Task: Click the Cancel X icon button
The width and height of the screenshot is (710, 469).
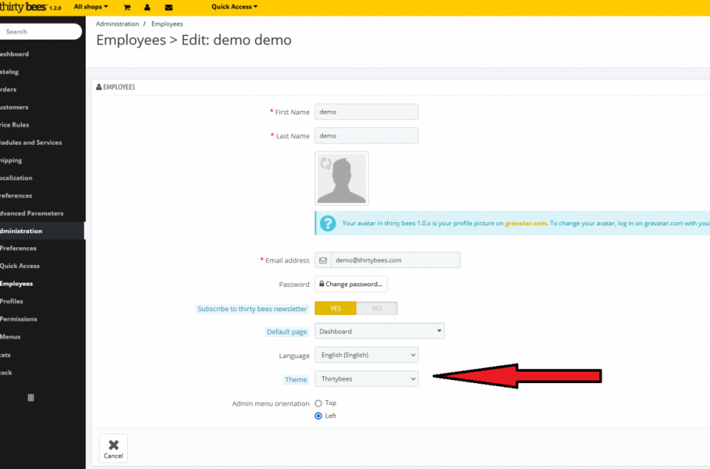Action: [x=114, y=448]
